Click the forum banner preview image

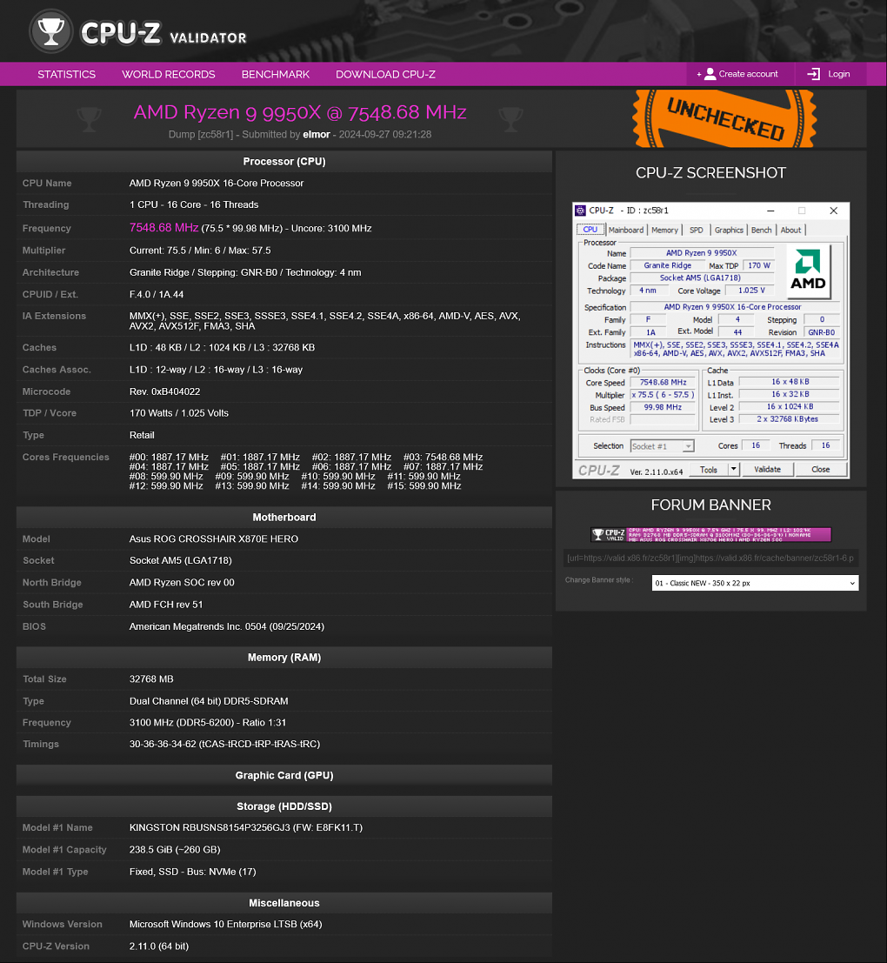[x=710, y=535]
